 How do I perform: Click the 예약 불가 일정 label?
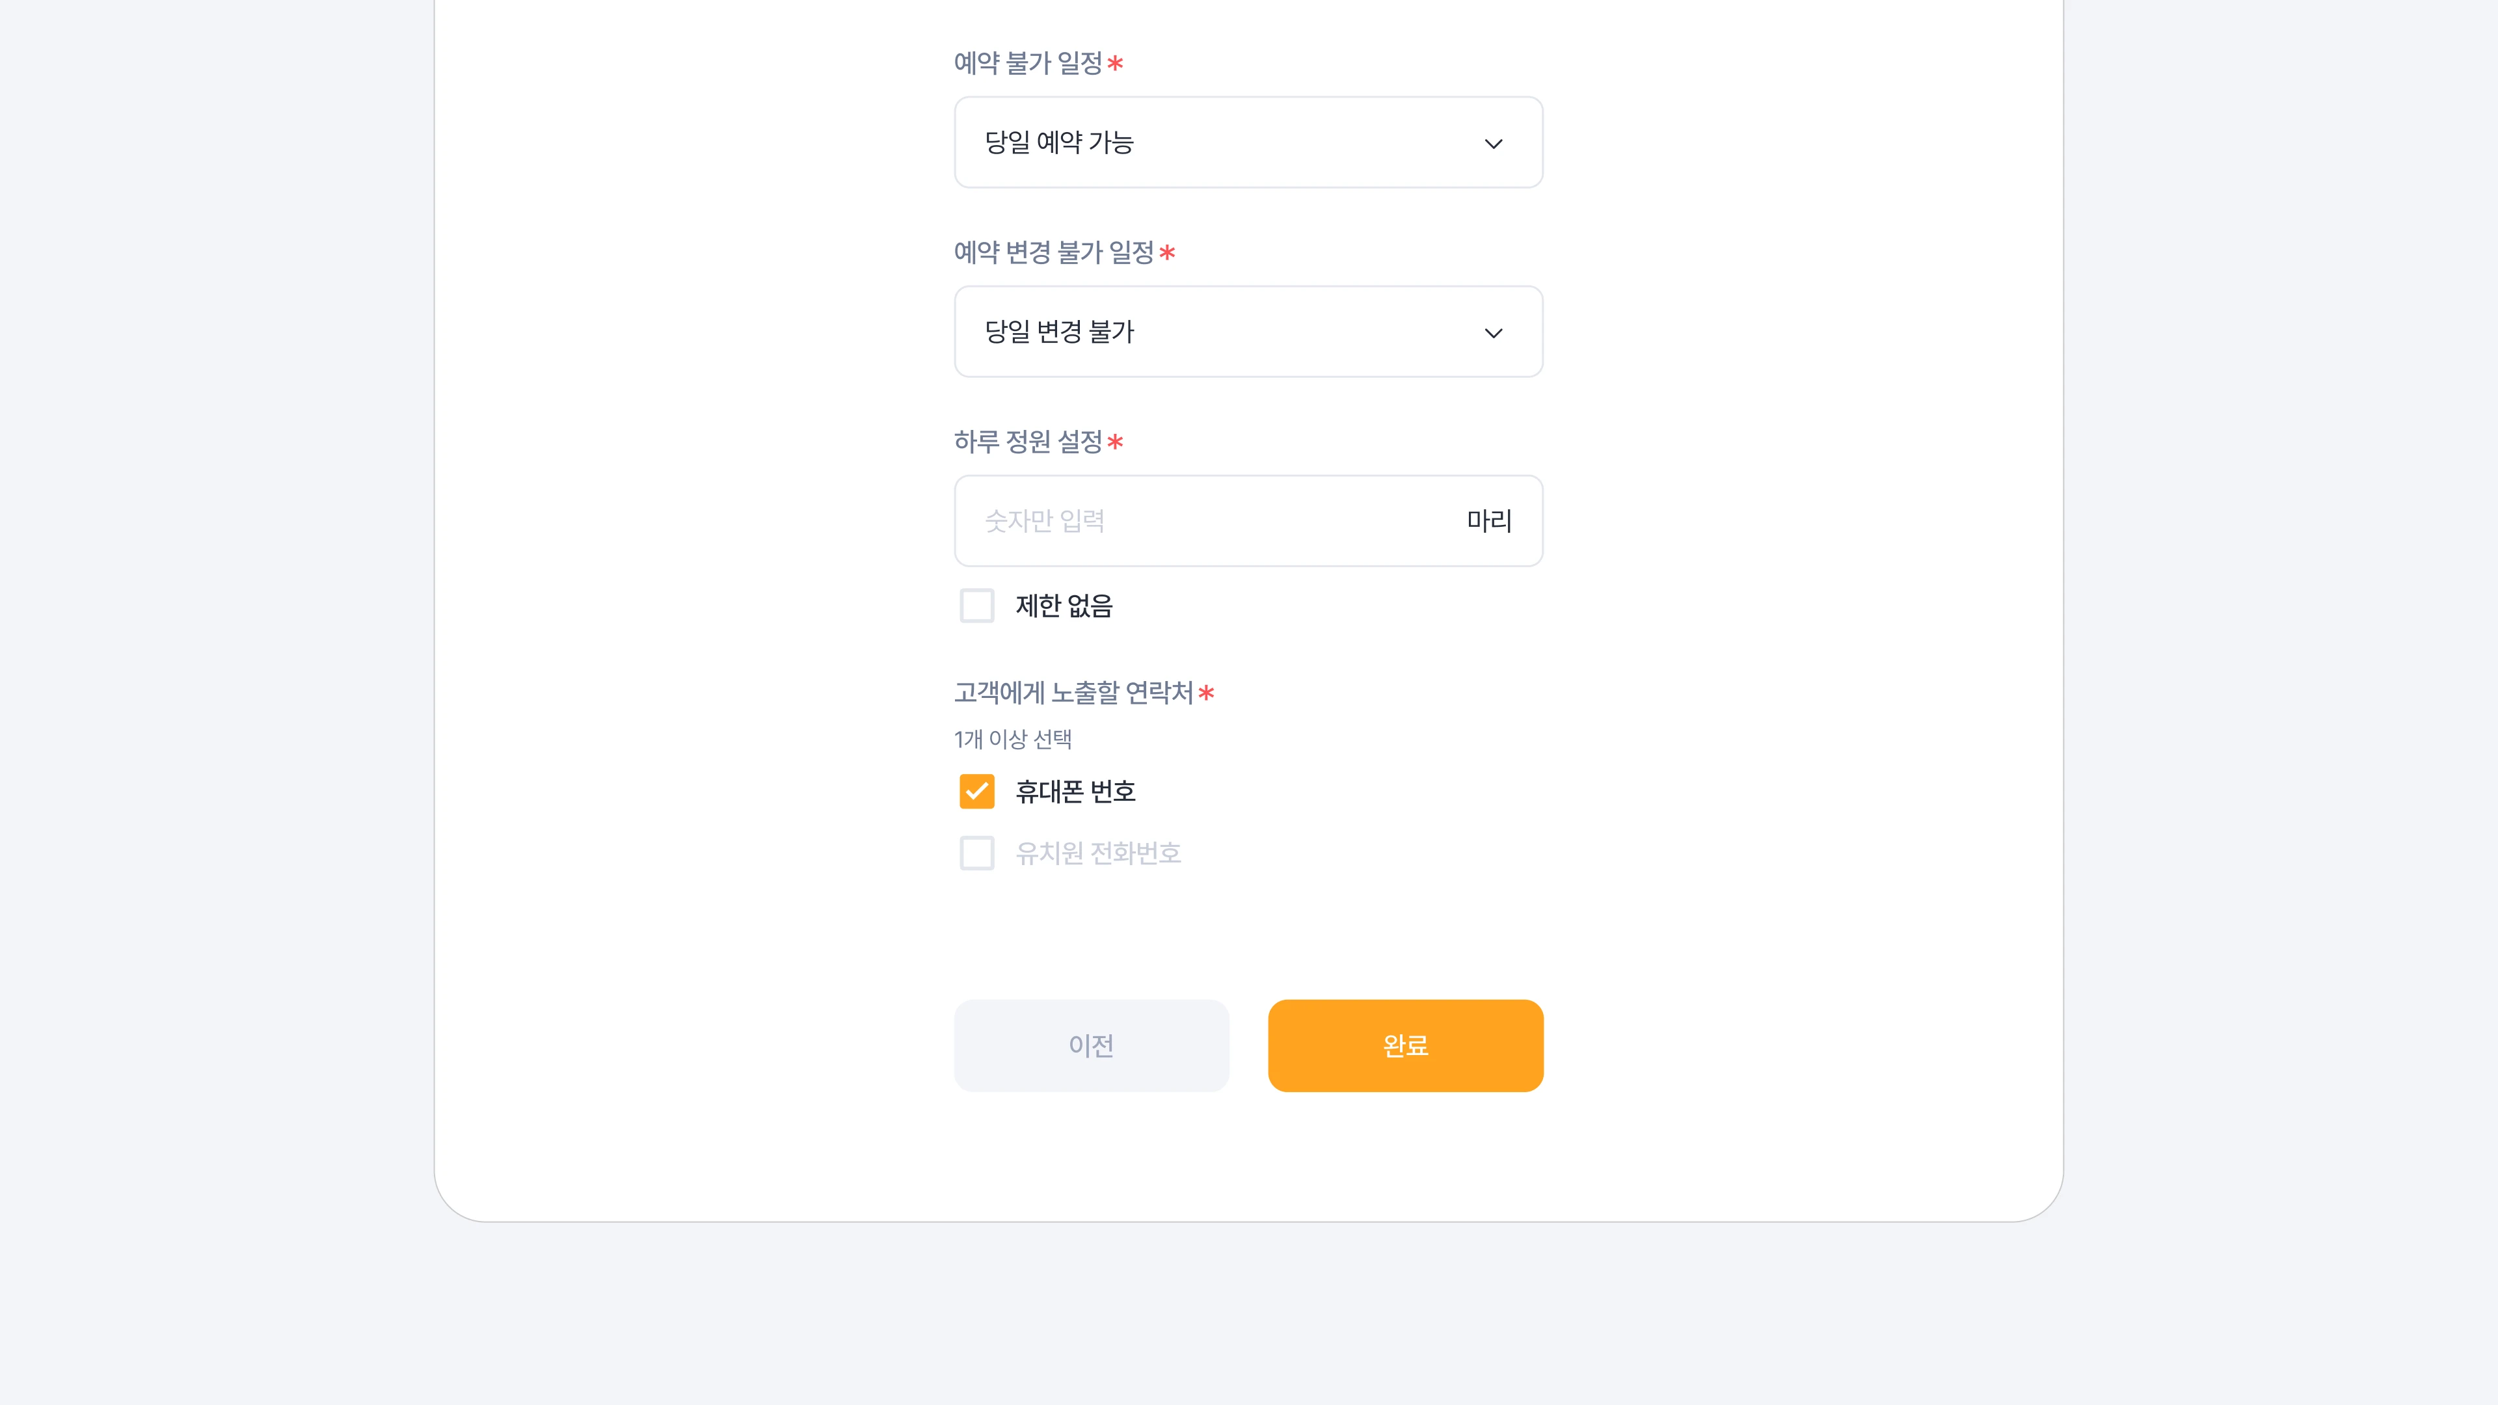point(1028,63)
